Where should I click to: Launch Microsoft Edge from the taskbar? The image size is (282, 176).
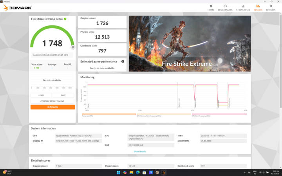point(138,172)
